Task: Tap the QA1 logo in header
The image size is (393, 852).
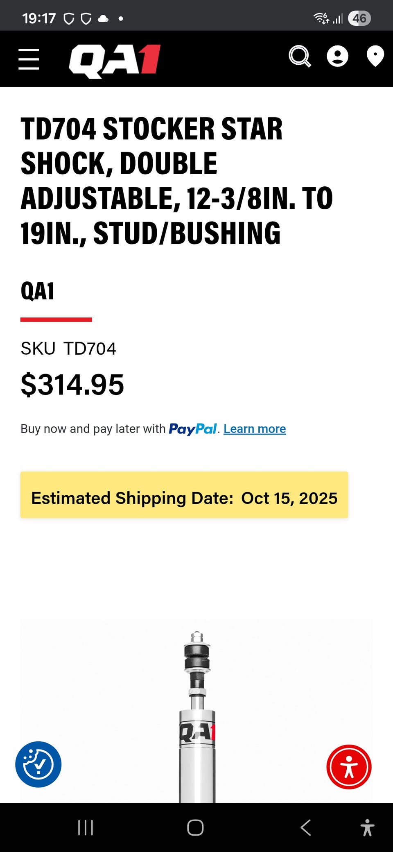Action: 115,61
